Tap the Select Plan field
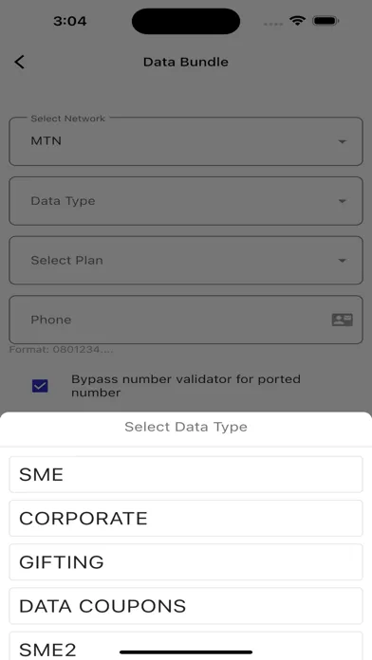Viewport: 372px width, 660px height. coord(186,261)
